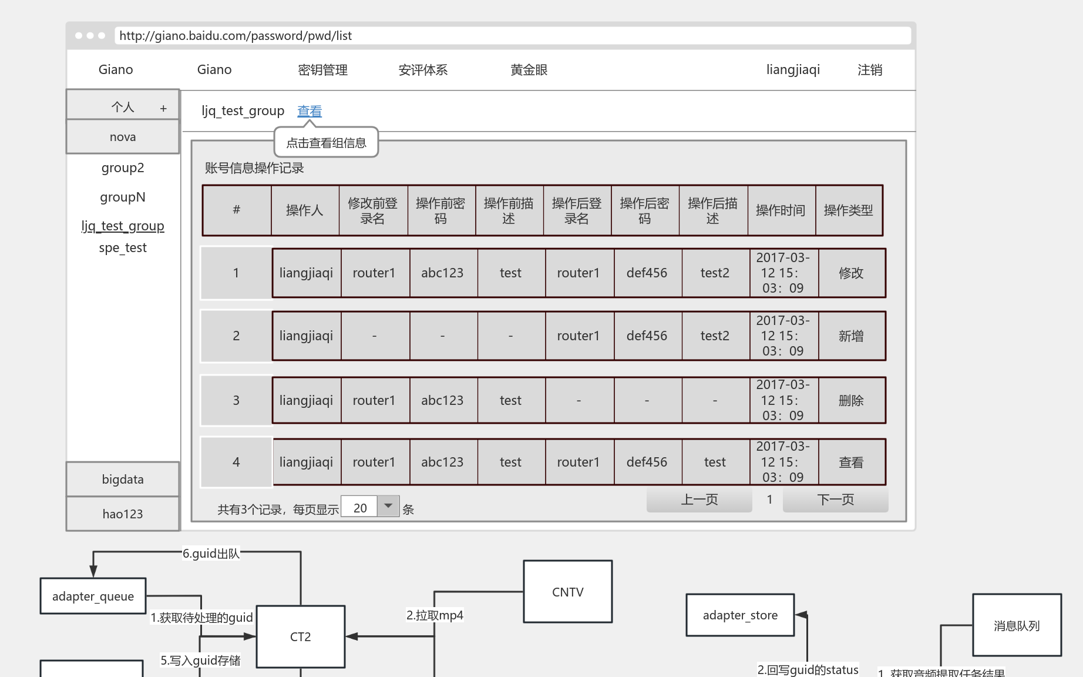Screen dimensions: 1083x677
Task: Open the 密钥管理 menu item
Action: click(x=322, y=69)
